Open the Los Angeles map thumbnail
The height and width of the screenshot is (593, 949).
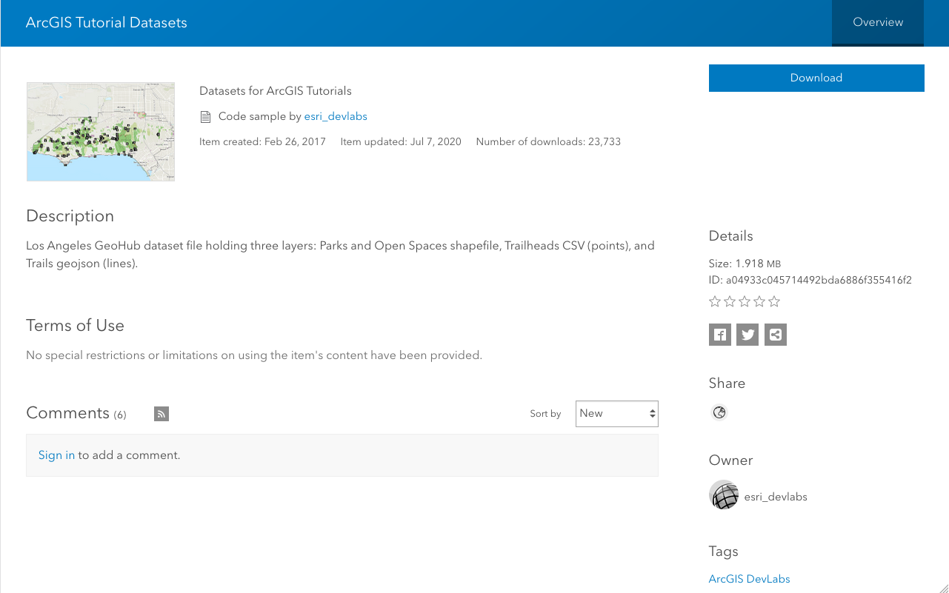click(x=101, y=132)
